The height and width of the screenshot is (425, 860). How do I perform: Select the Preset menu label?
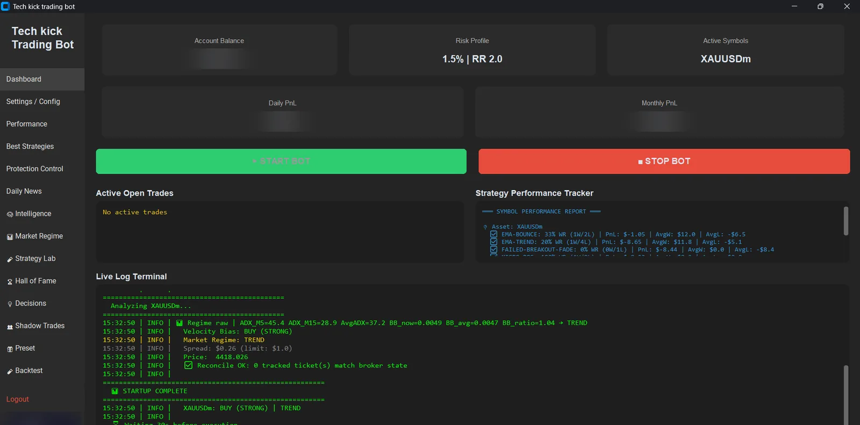pos(25,348)
